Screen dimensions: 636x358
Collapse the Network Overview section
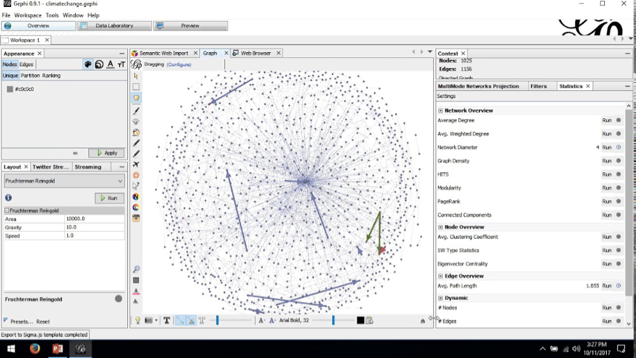[x=441, y=110]
